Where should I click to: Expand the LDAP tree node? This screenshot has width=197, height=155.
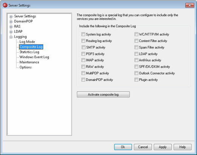11,32
